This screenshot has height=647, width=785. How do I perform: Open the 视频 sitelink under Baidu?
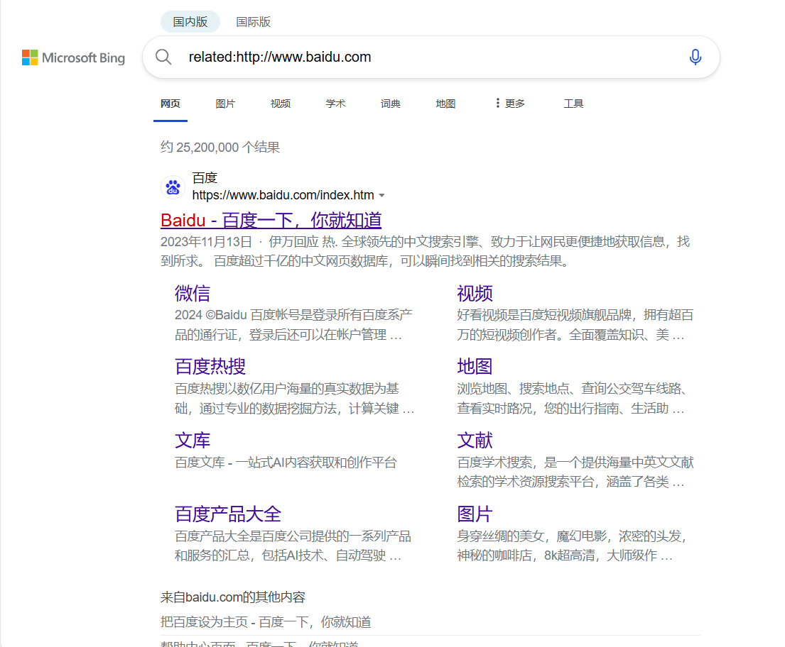(475, 293)
